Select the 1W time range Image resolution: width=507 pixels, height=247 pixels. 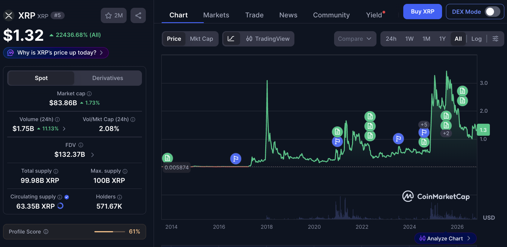point(409,39)
